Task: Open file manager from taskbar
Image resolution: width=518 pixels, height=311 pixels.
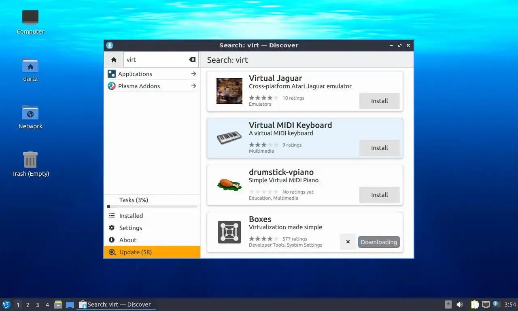Action: tap(58, 305)
